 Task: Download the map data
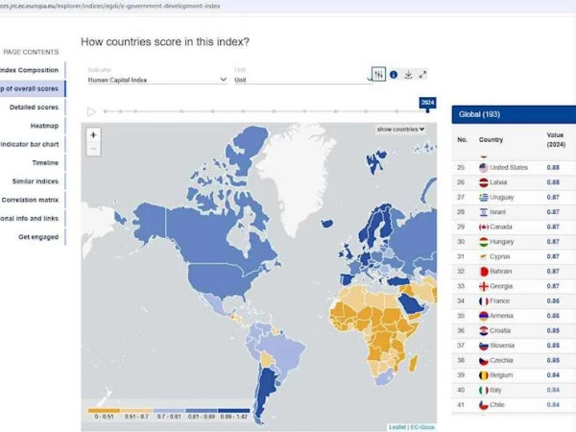coord(408,74)
